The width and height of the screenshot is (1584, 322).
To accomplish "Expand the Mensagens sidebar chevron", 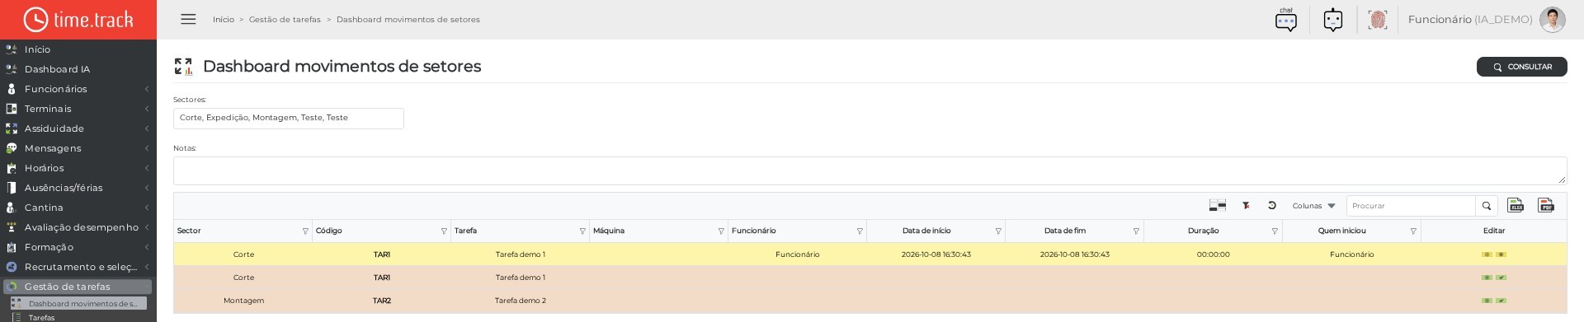I will tap(147, 148).
